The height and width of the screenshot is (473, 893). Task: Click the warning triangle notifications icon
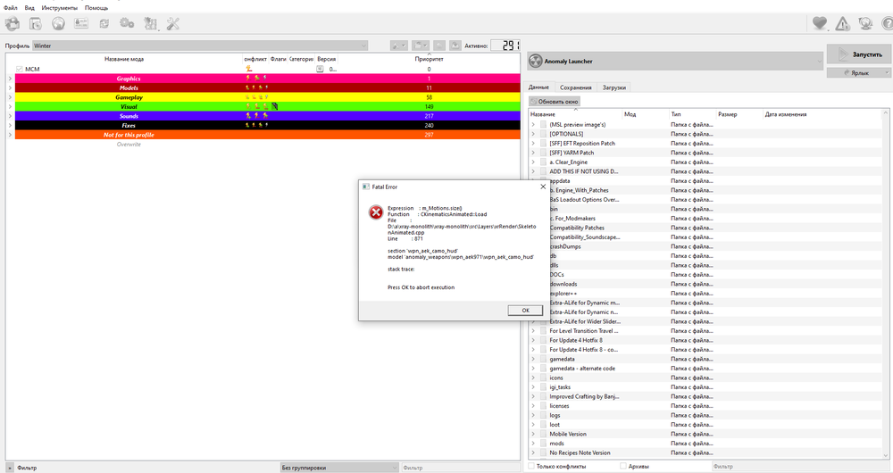pos(842,23)
